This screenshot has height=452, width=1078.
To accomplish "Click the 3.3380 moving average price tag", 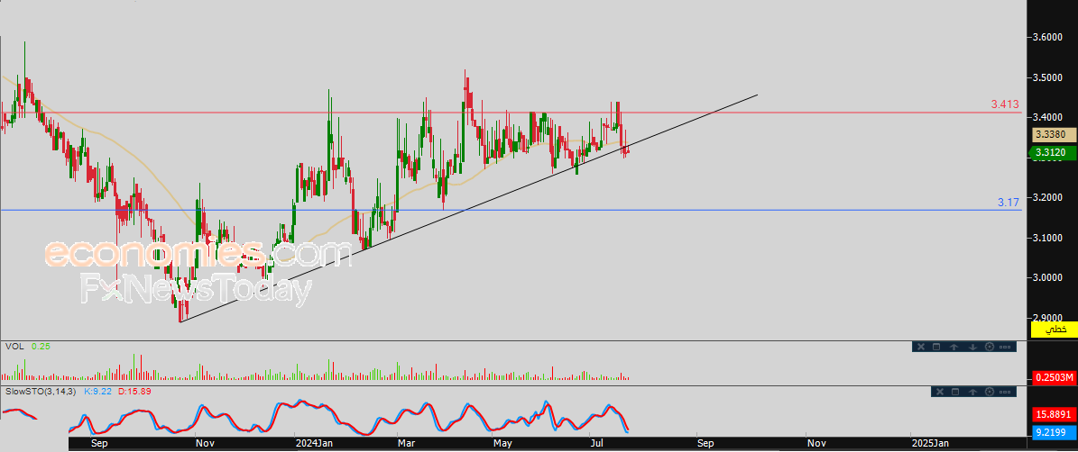I will click(1054, 135).
